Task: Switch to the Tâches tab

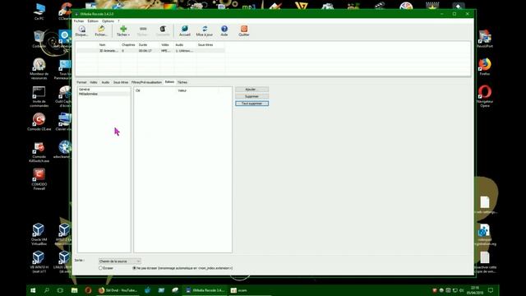Action: point(182,82)
